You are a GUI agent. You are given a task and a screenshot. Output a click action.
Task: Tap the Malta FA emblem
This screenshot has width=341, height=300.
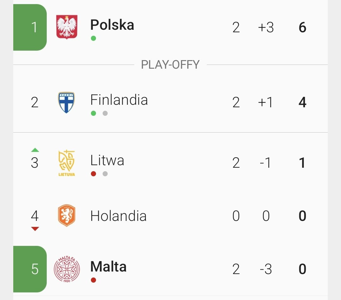tap(67, 269)
